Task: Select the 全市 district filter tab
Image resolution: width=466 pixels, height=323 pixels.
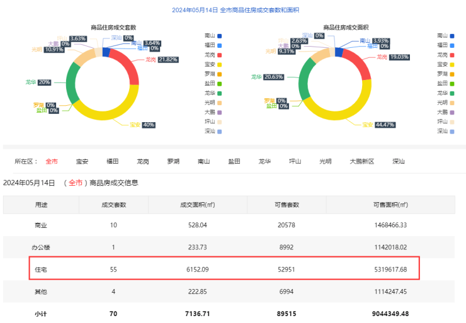Action: pyautogui.click(x=52, y=161)
